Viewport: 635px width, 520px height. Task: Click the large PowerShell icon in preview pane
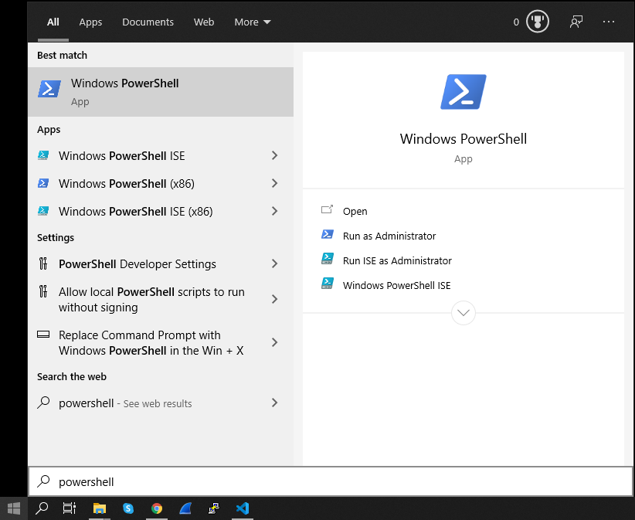[464, 91]
